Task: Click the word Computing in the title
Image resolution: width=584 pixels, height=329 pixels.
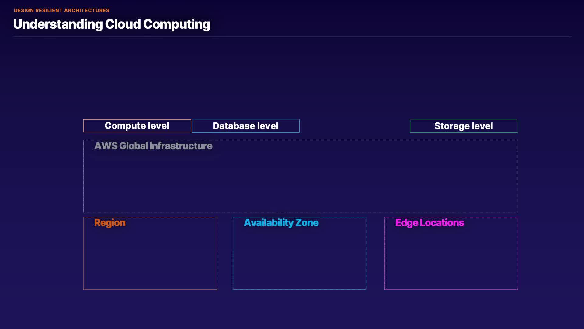Action: click(176, 24)
